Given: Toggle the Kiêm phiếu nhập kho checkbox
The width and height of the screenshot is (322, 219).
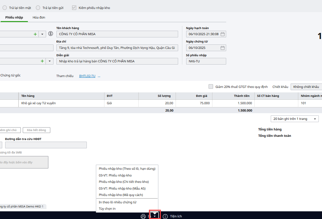Looking at the screenshot, I should pyautogui.click(x=74, y=8).
